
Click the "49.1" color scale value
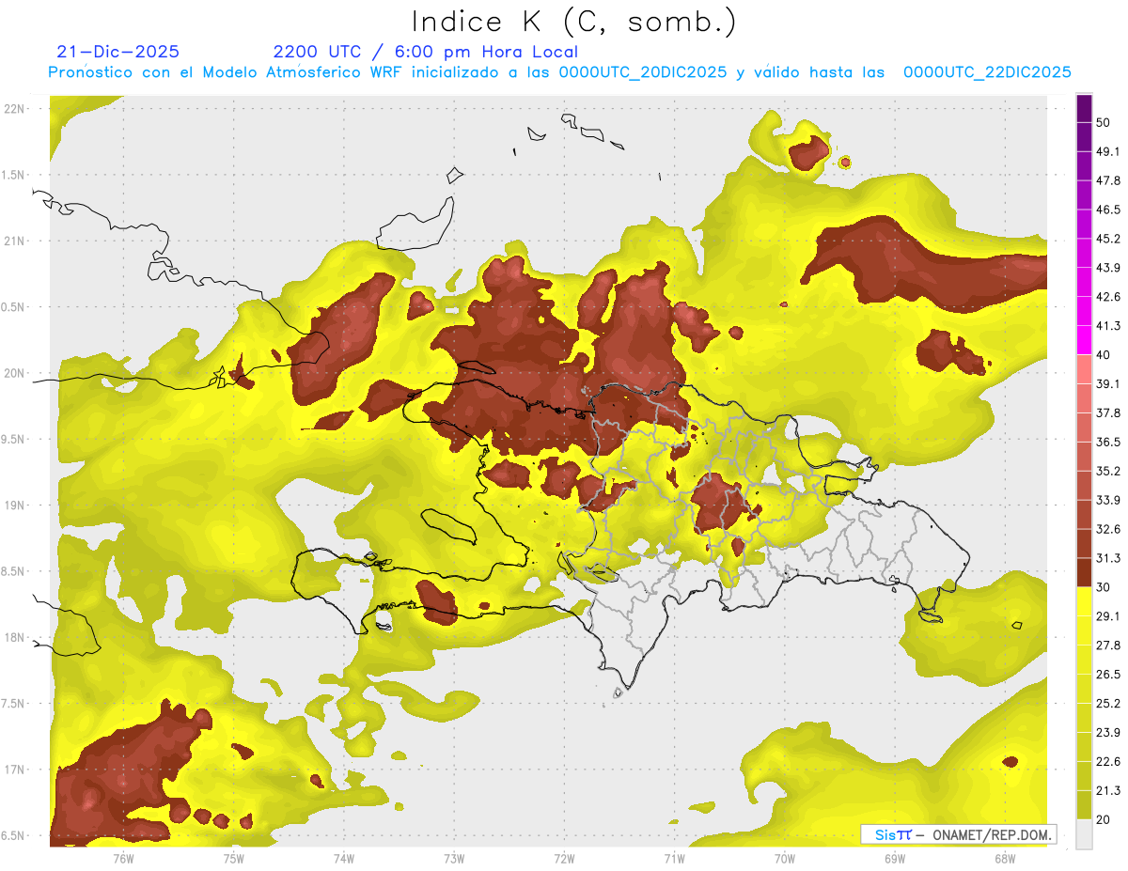pyautogui.click(x=1108, y=151)
